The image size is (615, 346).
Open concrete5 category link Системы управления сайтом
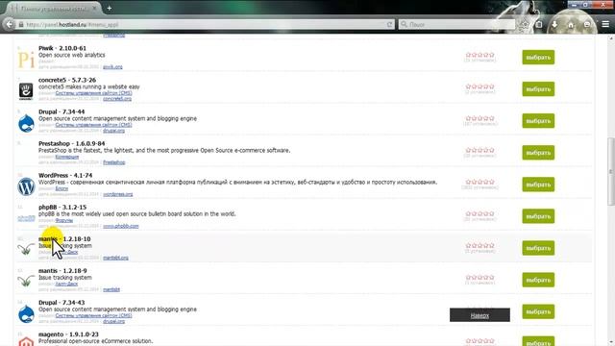(x=93, y=93)
